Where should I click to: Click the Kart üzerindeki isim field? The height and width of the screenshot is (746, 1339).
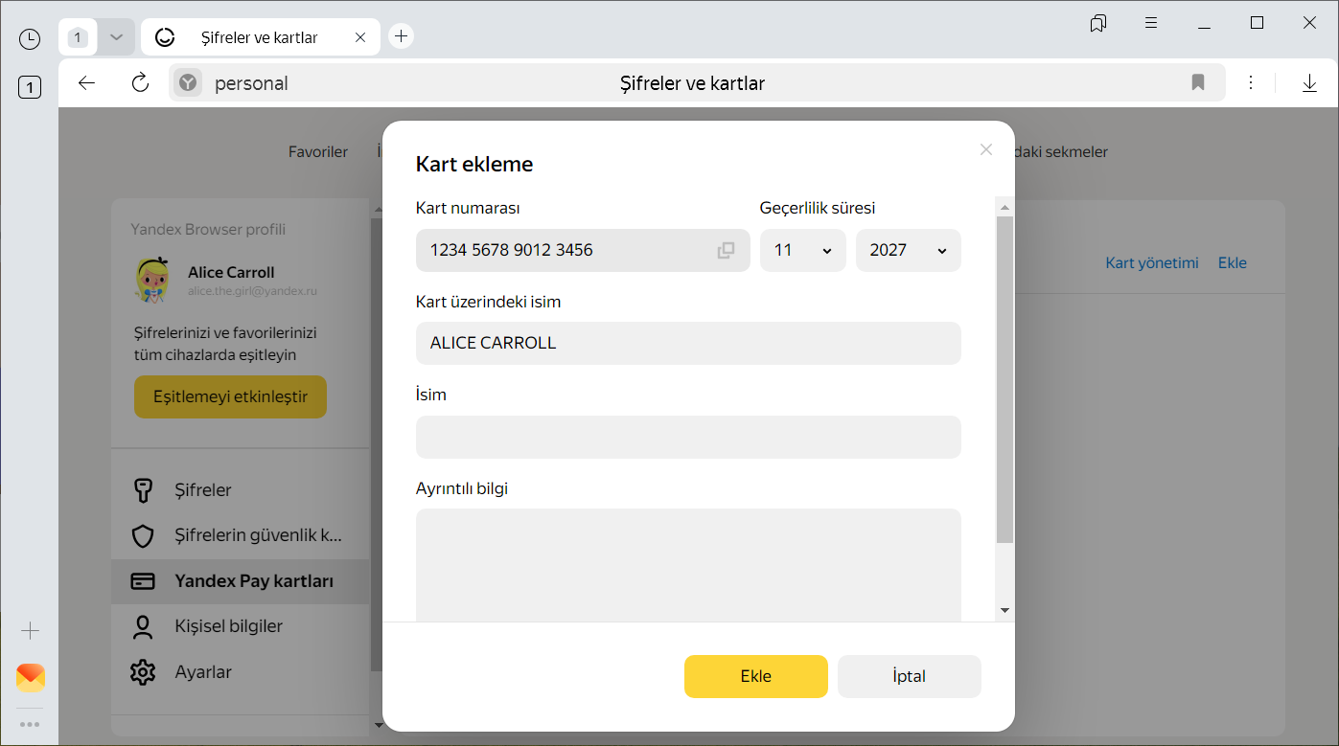[x=687, y=343]
